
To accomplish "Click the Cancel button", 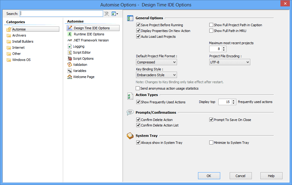I will coord(240,176).
